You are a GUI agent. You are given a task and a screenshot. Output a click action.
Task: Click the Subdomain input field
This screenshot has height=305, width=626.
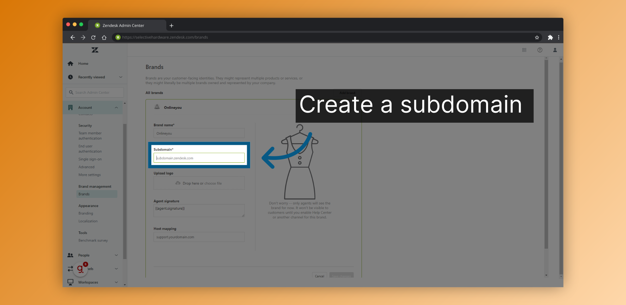pyautogui.click(x=199, y=158)
